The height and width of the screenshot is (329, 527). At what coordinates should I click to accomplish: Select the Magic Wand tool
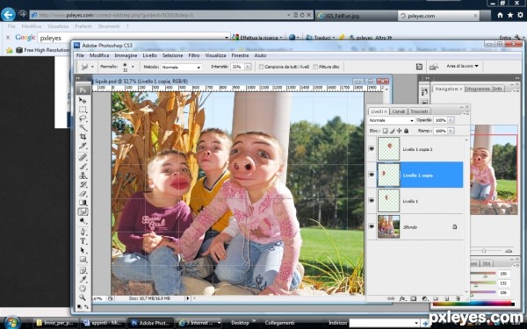83,127
